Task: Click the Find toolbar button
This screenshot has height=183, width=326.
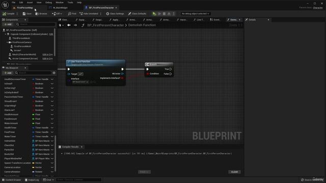Action: [x=72, y=14]
